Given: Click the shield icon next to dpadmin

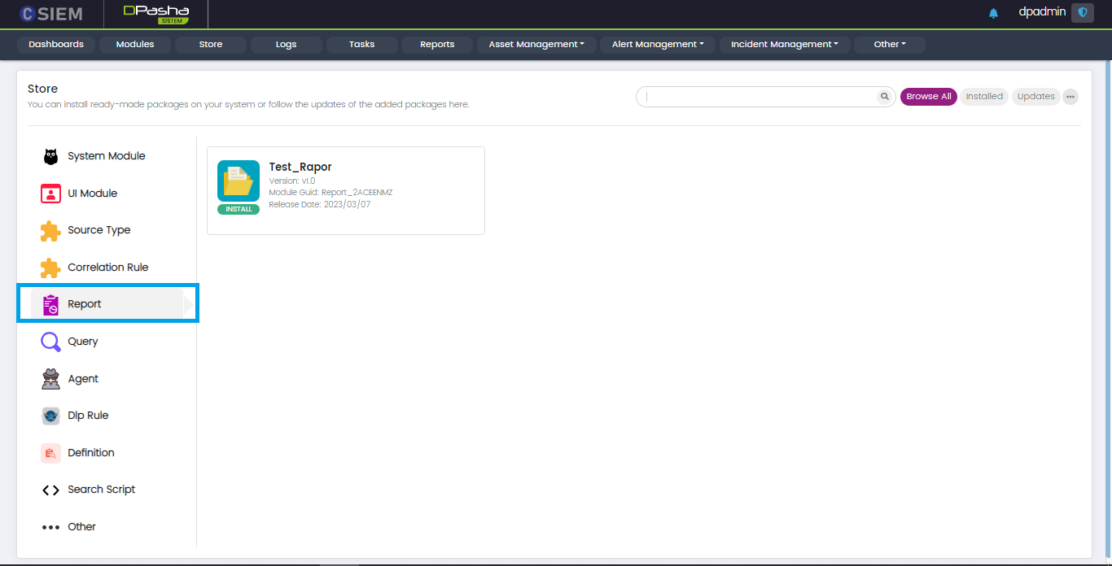Looking at the screenshot, I should click(x=1082, y=12).
